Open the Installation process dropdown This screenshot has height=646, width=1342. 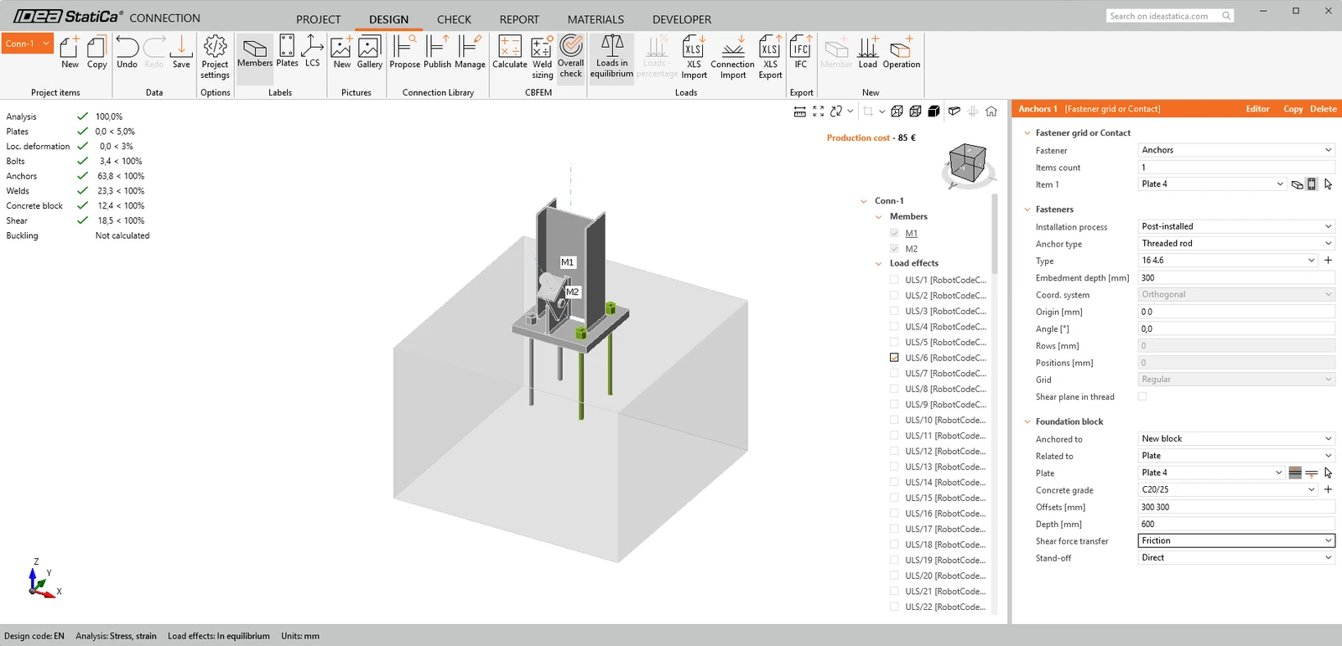(x=1236, y=226)
